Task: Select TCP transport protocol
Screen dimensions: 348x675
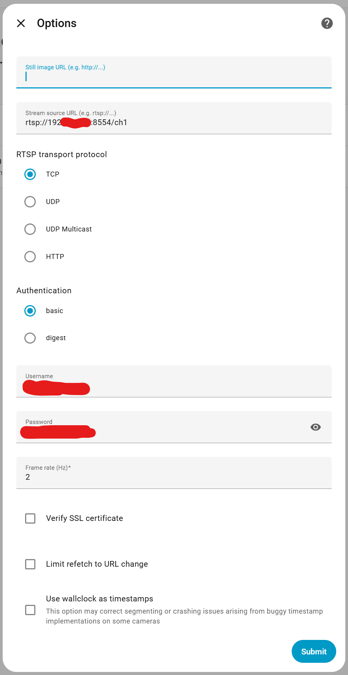Action: click(30, 174)
